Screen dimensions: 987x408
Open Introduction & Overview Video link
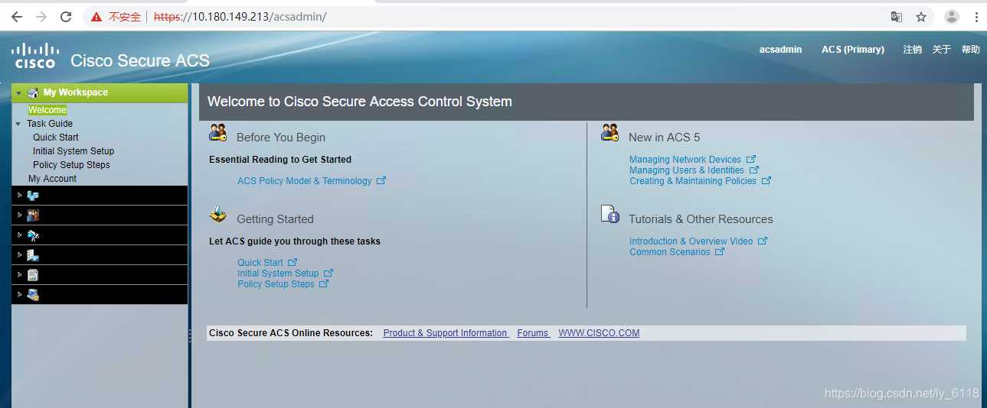pyautogui.click(x=691, y=241)
